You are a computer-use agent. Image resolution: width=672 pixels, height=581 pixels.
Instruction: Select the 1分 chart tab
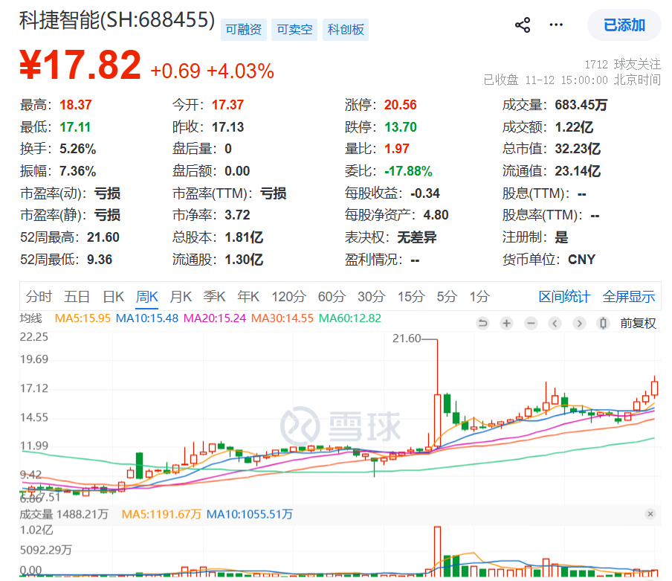[x=479, y=296]
